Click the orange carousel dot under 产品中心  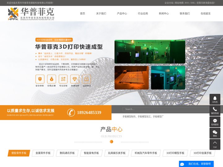(x=111, y=142)
